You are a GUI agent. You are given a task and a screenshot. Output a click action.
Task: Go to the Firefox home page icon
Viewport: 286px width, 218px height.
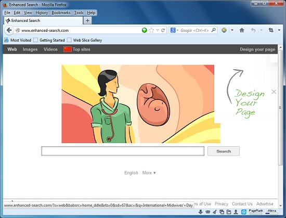[x=242, y=30]
